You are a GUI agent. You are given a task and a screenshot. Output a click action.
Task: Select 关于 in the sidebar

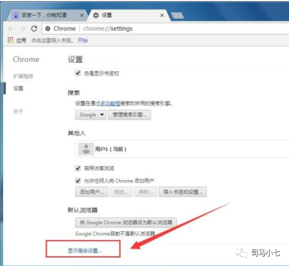[x=18, y=111]
